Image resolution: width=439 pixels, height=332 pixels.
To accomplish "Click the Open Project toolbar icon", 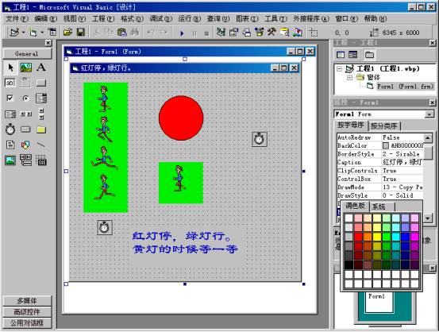I will click(x=67, y=33).
